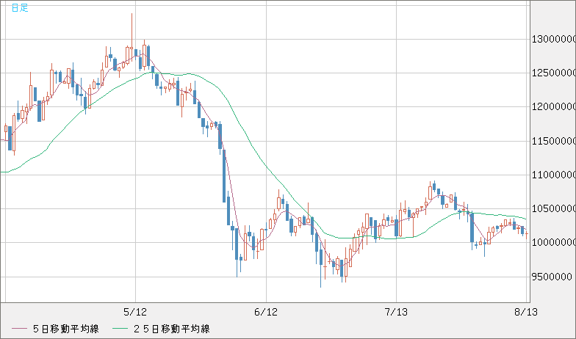Select the 6/12 date label

tap(266, 313)
